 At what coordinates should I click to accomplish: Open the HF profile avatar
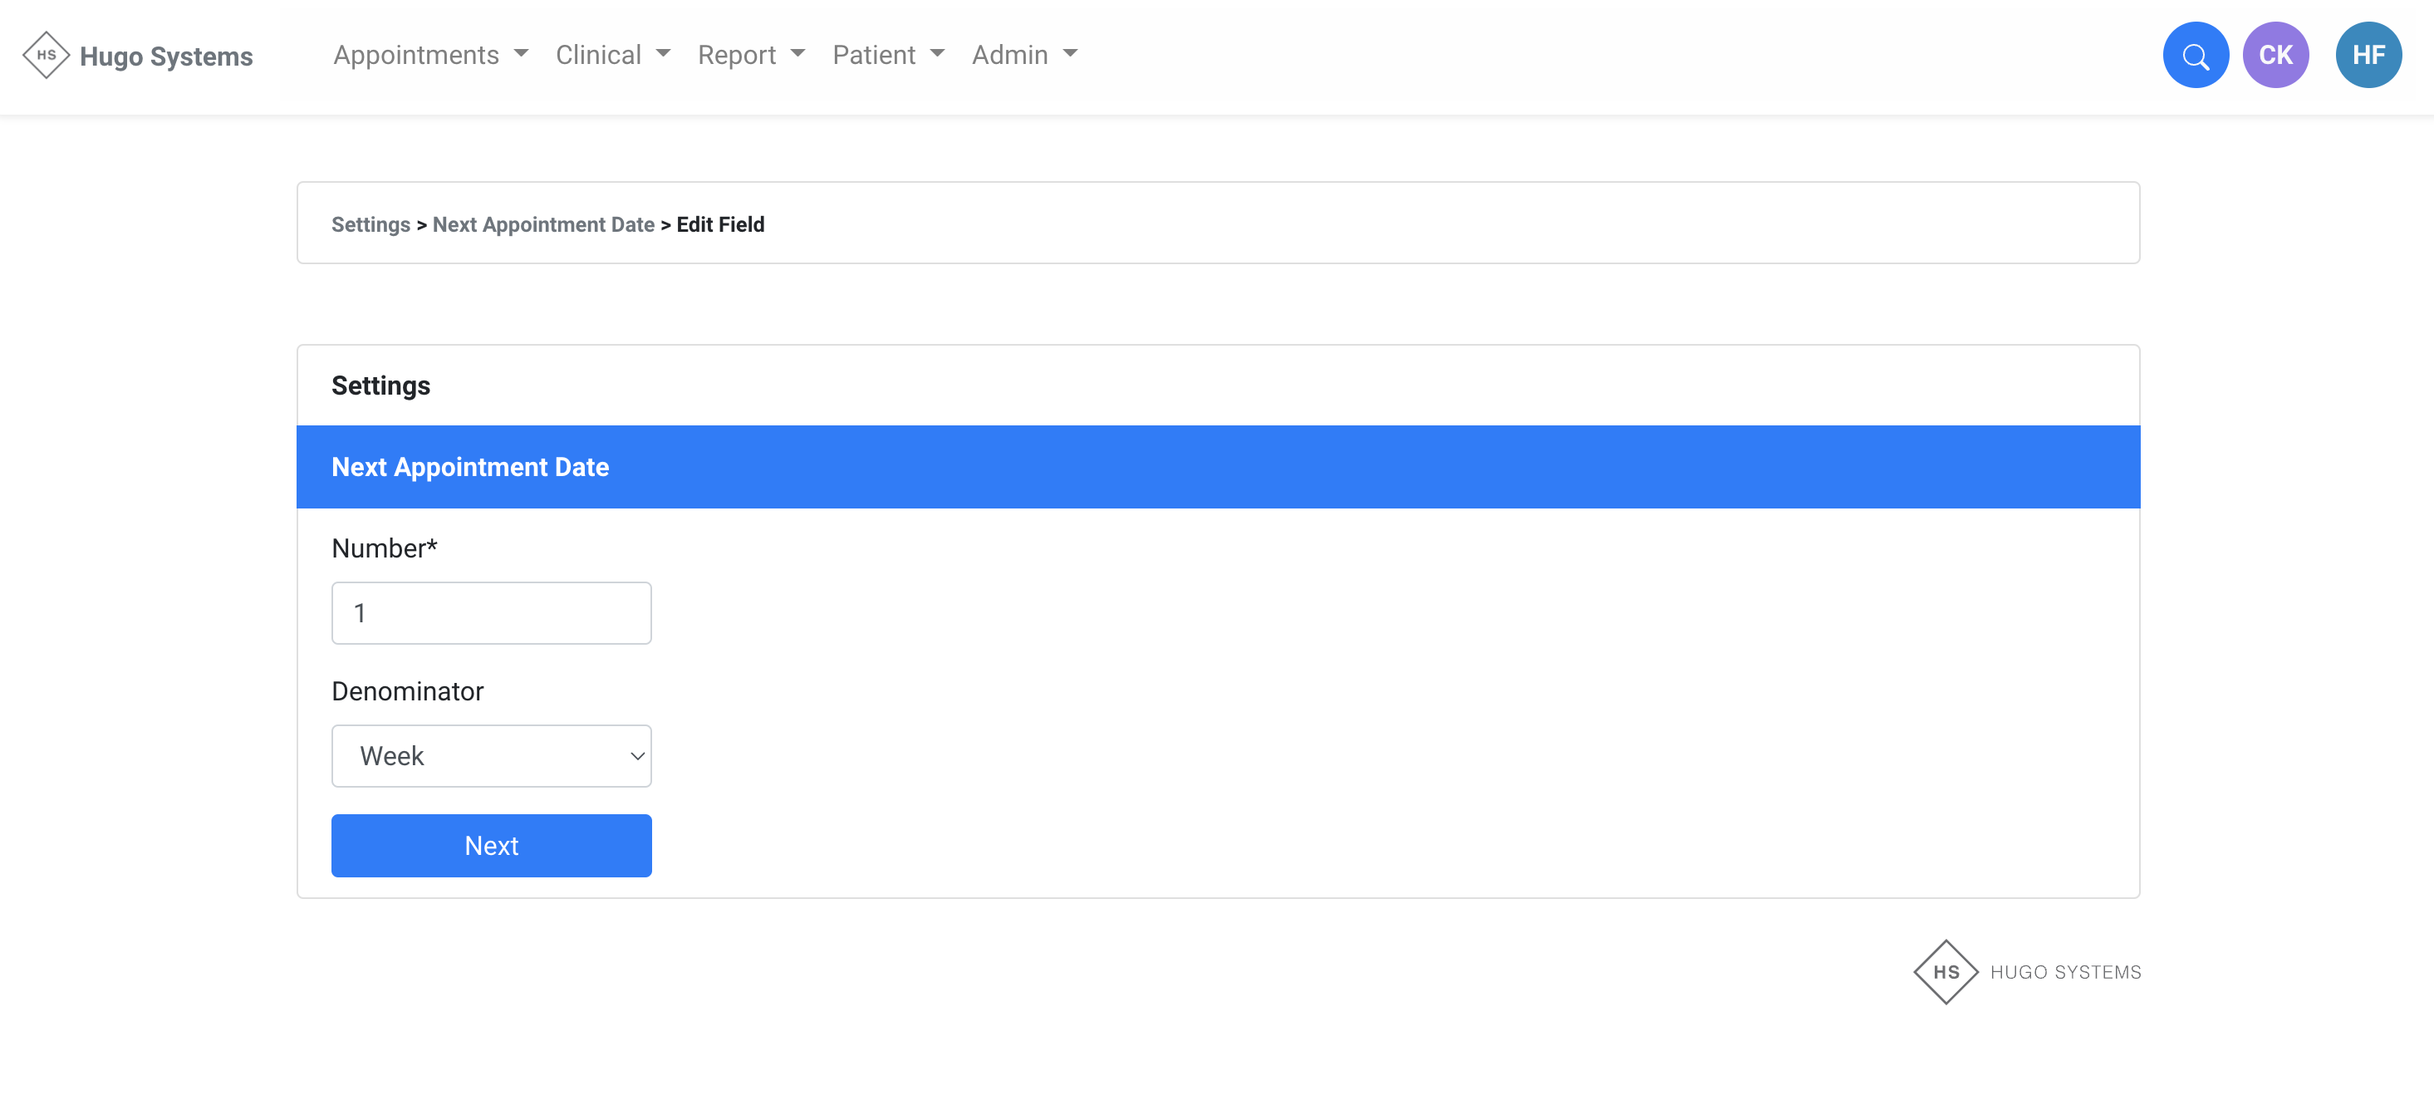2368,56
